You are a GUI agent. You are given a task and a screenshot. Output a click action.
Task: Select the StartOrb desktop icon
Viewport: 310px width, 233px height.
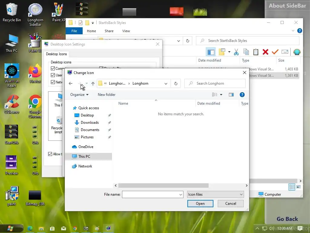coord(12,134)
